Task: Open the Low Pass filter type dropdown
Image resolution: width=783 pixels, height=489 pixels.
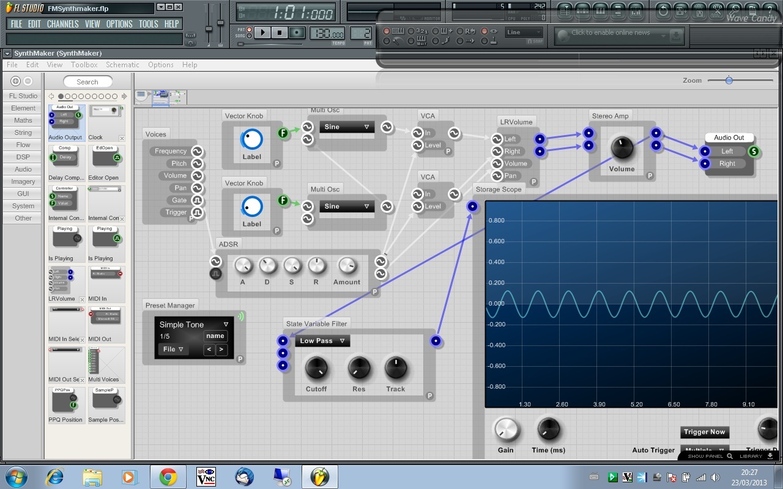Action: [x=322, y=341]
